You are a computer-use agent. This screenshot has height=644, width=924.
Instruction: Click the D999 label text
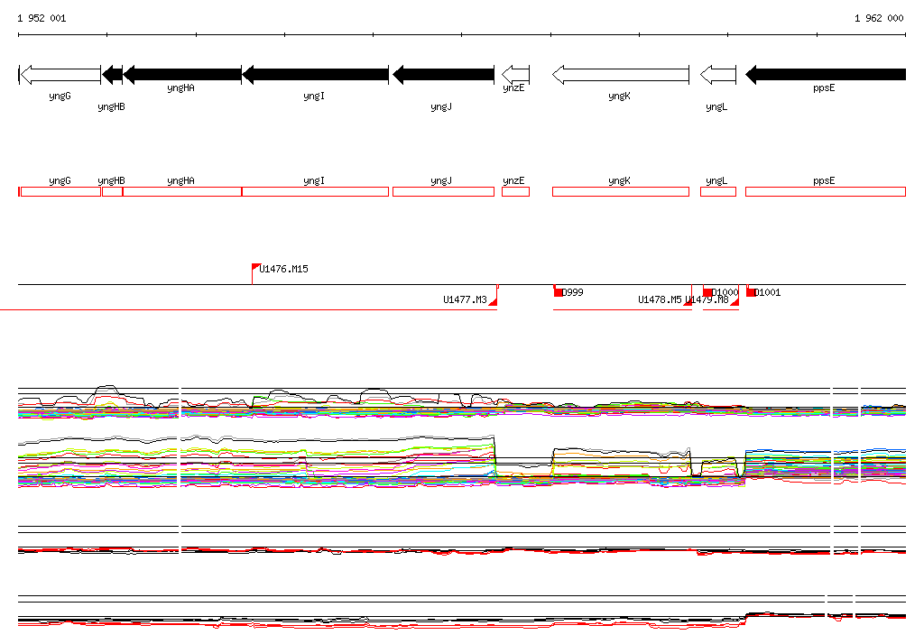573,292
